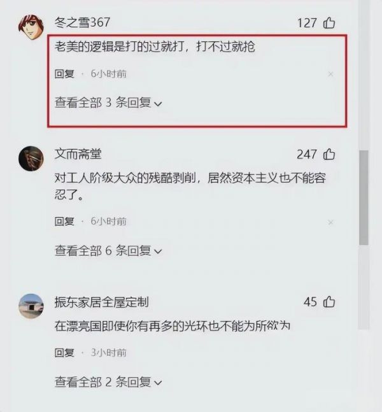This screenshot has height=412, width=382.
Task: Open username 振东家居全屋定制
Action: coord(102,302)
